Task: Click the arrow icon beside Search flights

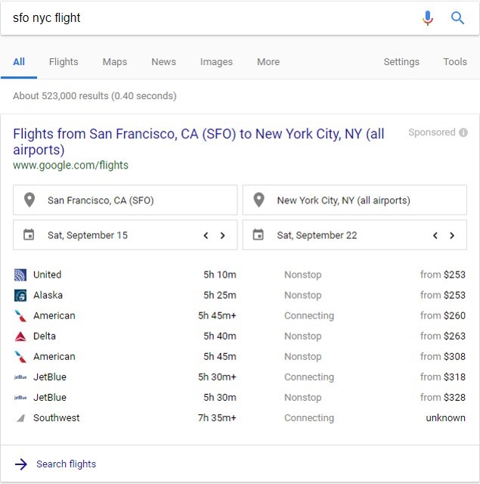Action: point(21,464)
